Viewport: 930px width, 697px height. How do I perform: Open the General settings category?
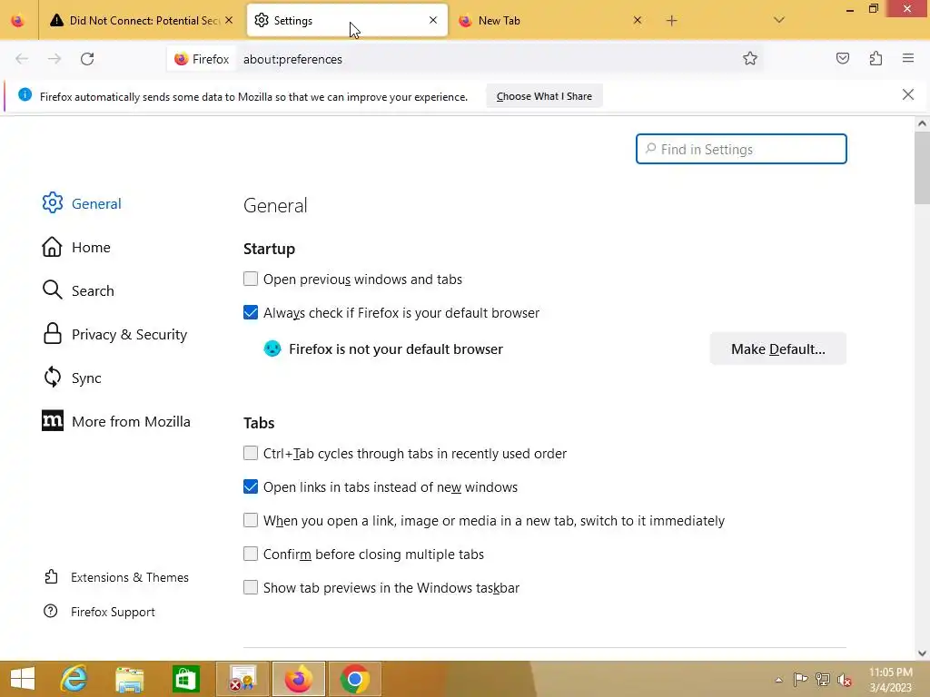click(x=82, y=203)
